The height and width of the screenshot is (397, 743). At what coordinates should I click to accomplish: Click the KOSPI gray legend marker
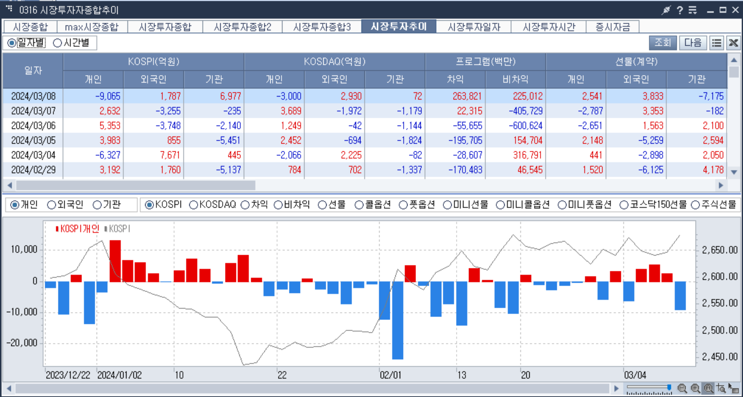click(x=105, y=229)
